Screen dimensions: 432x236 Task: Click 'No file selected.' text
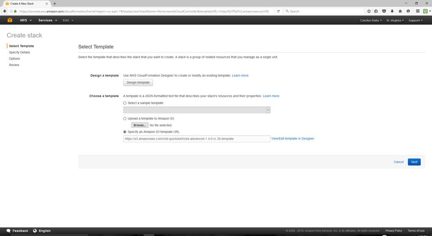pyautogui.click(x=161, y=126)
